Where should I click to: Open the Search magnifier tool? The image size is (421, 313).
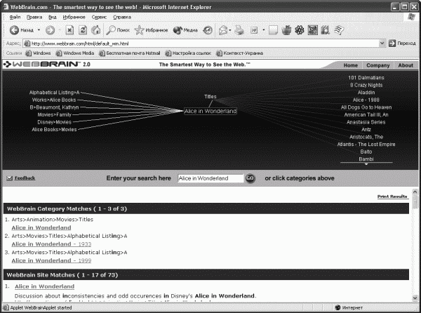coord(110,30)
